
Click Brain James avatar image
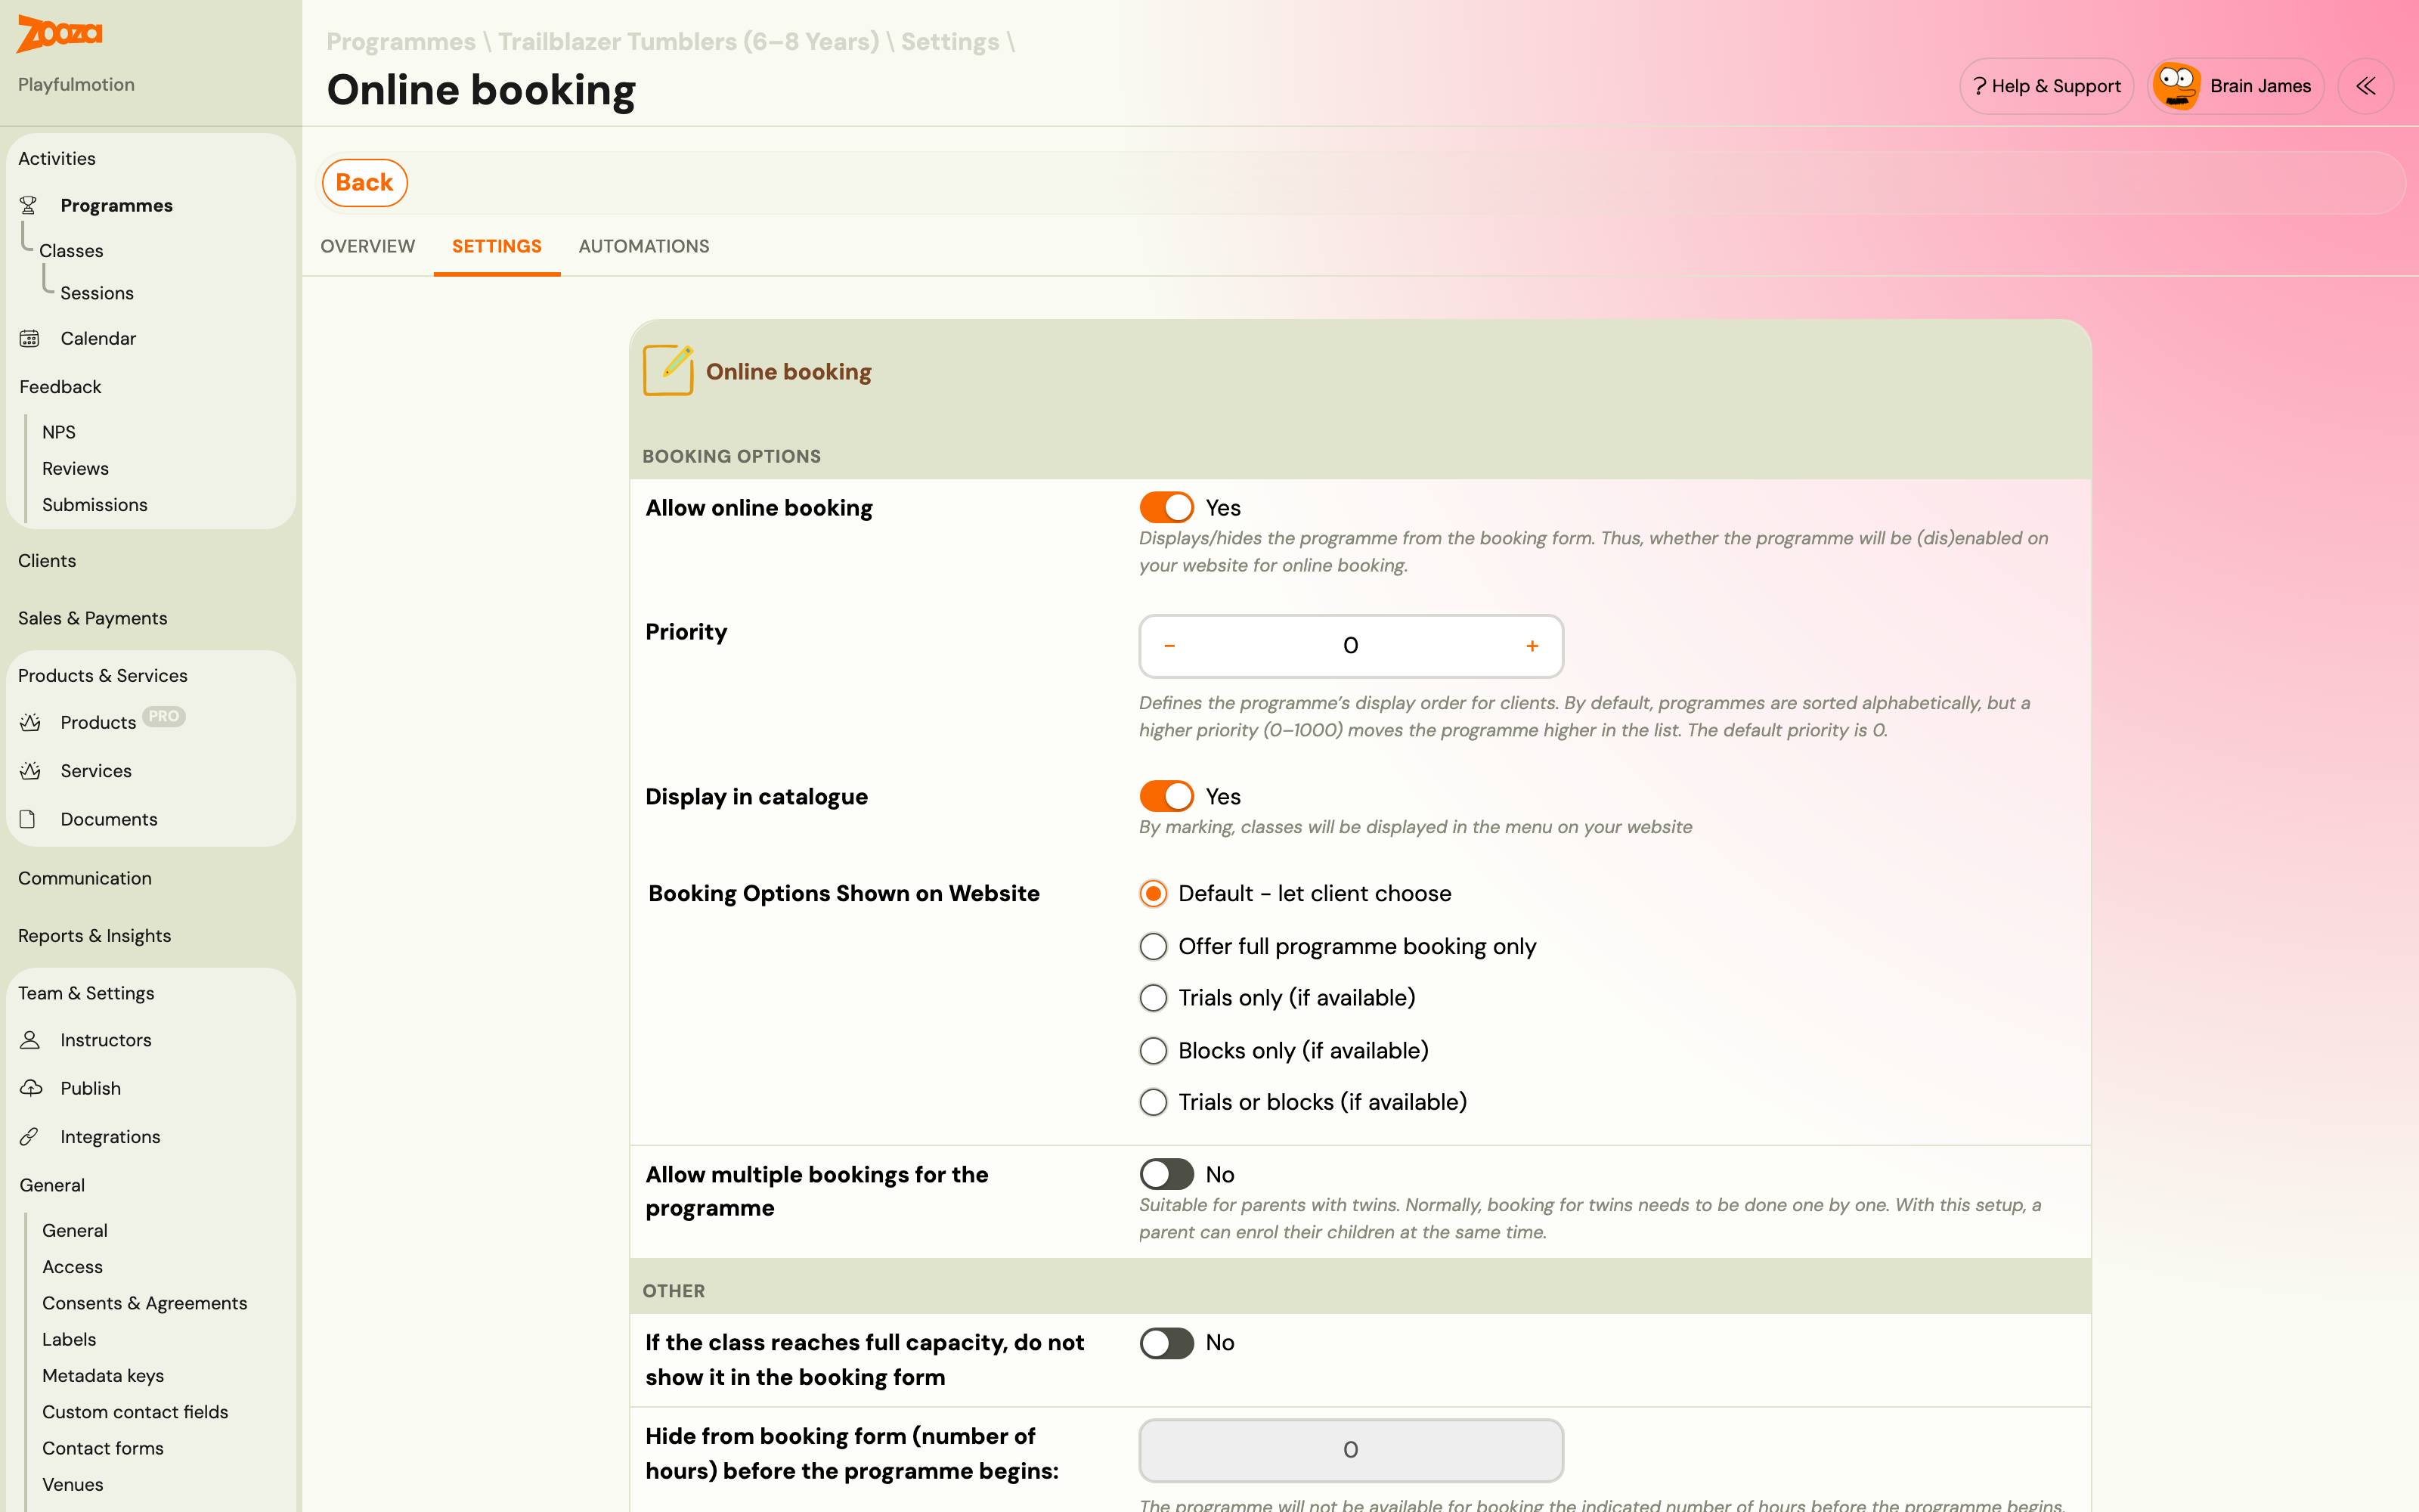coord(2176,86)
